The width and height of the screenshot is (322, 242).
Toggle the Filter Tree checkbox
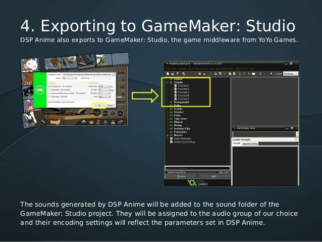[217, 172]
